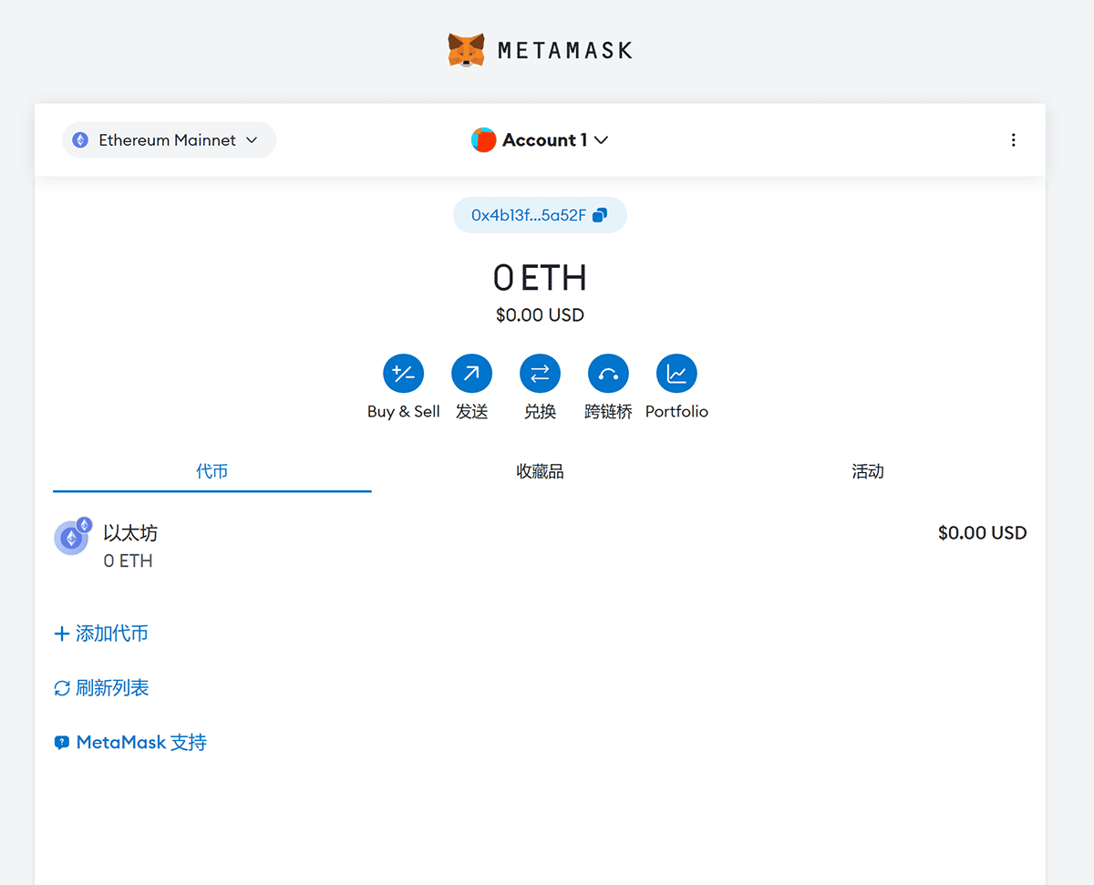Click the Send (发送) arrow icon

click(x=471, y=374)
